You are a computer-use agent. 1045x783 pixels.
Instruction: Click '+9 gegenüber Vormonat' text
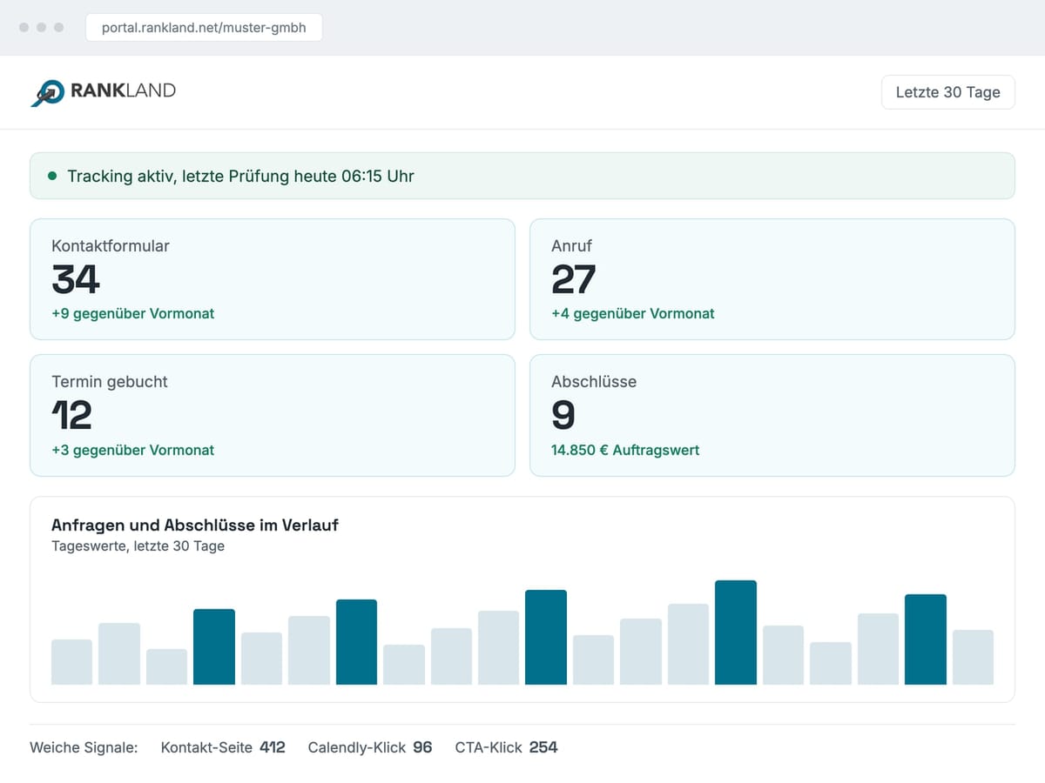click(133, 313)
